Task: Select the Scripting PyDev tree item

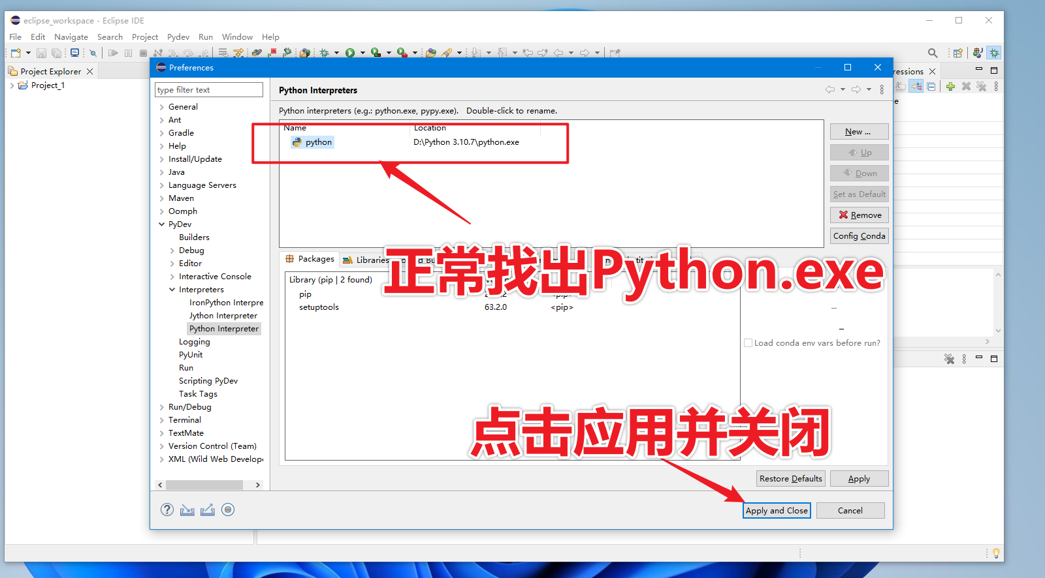Action: coord(208,381)
